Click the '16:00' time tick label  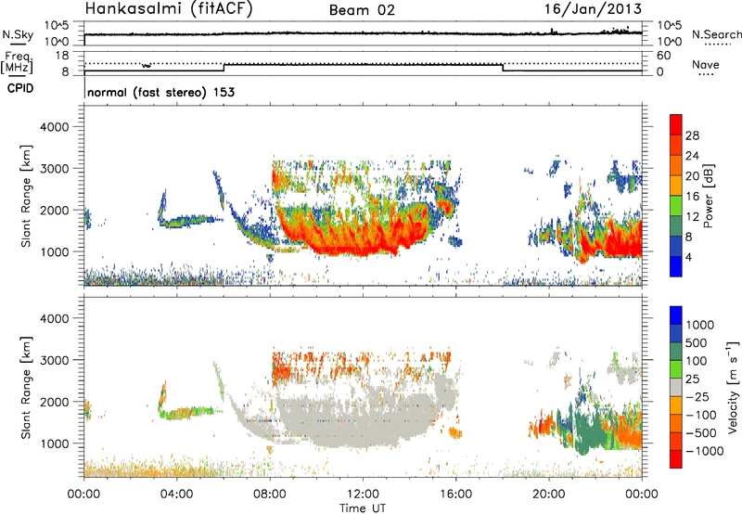[x=456, y=495]
